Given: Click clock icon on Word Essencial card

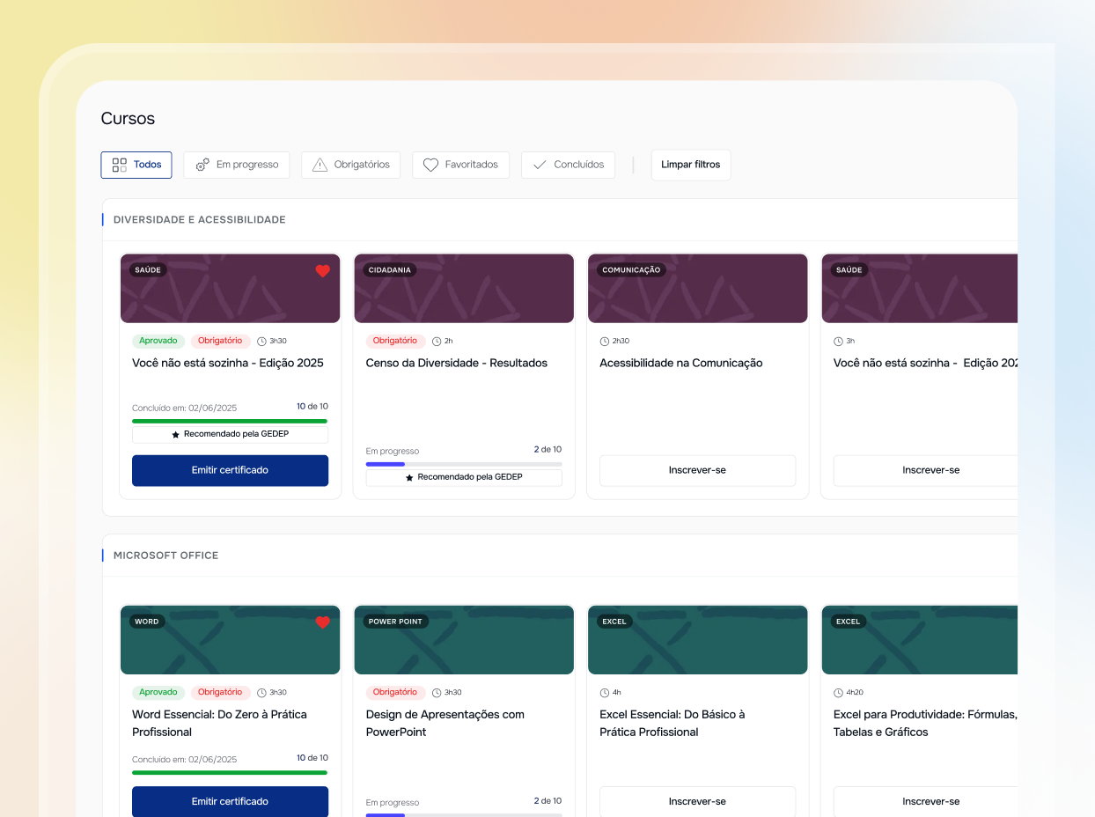Looking at the screenshot, I should [261, 692].
